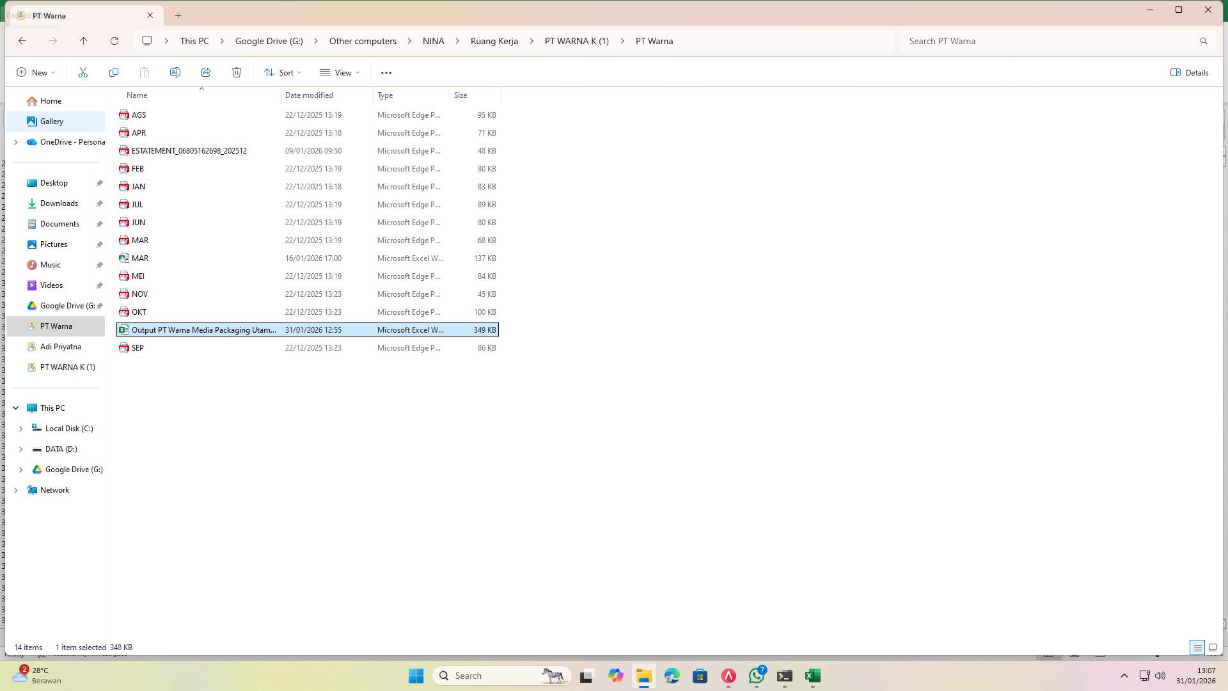Screen dimensions: 1228x691
Task: Expand This PC in the navigation pane
Action: [x=15, y=408]
